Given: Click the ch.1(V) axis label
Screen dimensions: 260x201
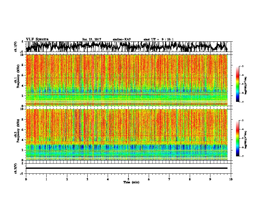Looking at the screenshot, I should (x=16, y=47).
